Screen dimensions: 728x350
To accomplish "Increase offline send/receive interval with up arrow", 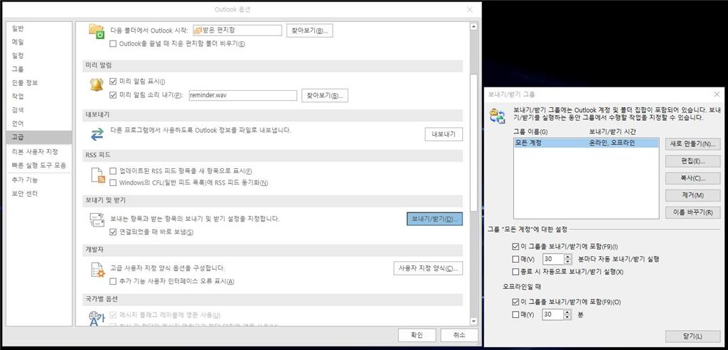I will 567,312.
